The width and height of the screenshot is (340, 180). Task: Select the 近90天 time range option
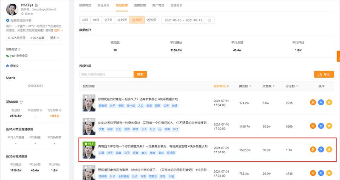click(151, 20)
